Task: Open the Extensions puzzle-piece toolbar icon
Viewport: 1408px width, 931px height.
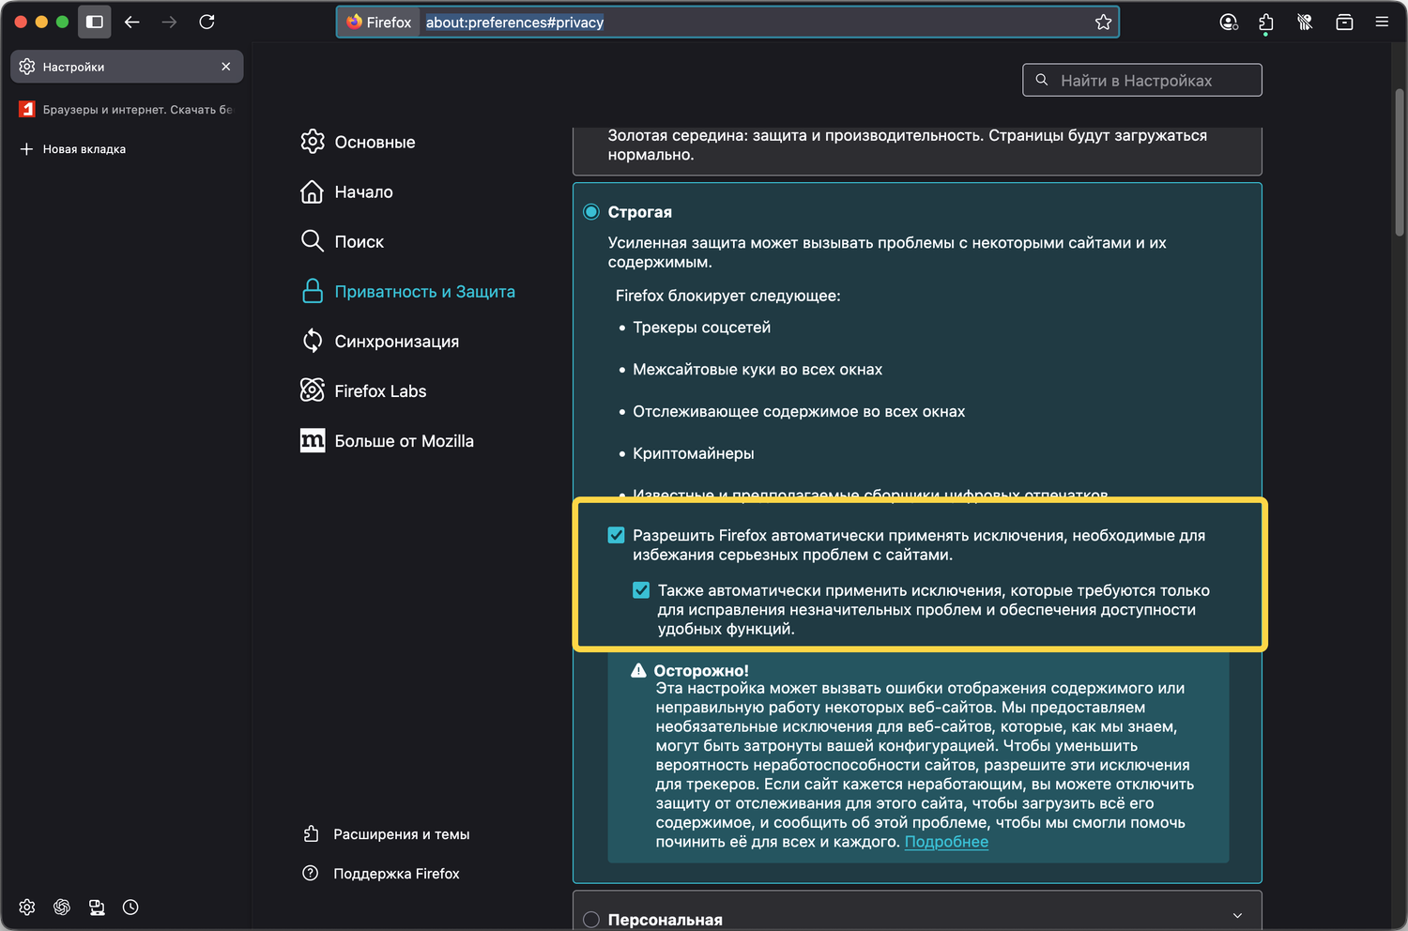Action: (x=1266, y=23)
